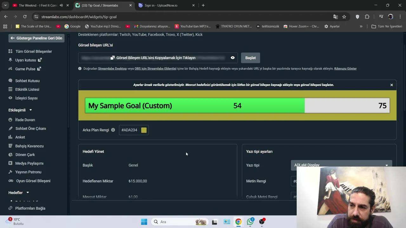Image resolution: width=406 pixels, height=228 pixels.
Task: Open browser extensions puzzle icon
Action: pyautogui.click(x=367, y=17)
